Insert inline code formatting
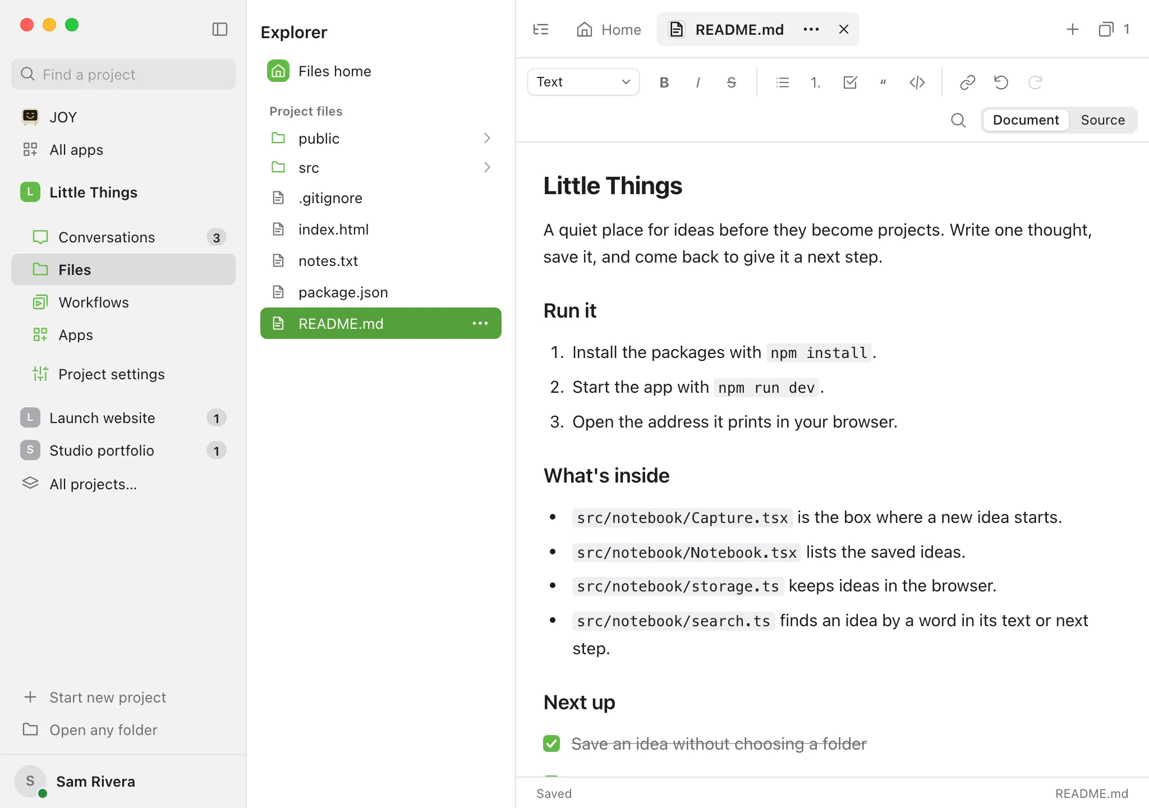 pyautogui.click(x=917, y=82)
